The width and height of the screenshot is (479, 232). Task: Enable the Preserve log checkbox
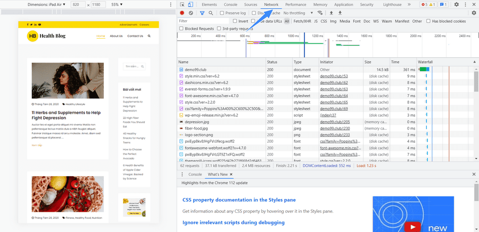pos(222,13)
